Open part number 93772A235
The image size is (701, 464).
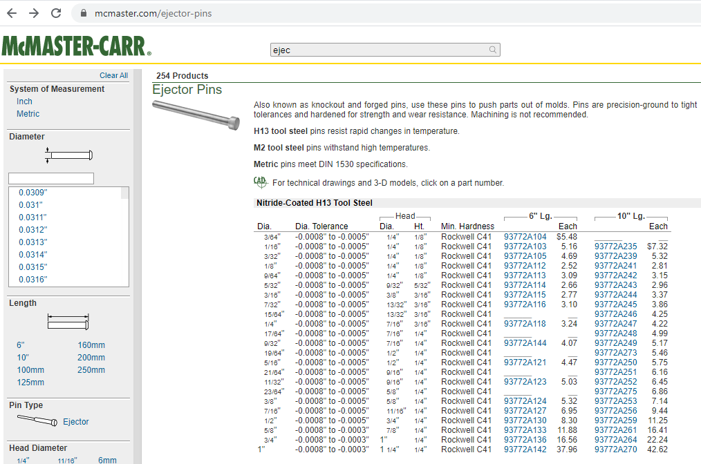616,246
